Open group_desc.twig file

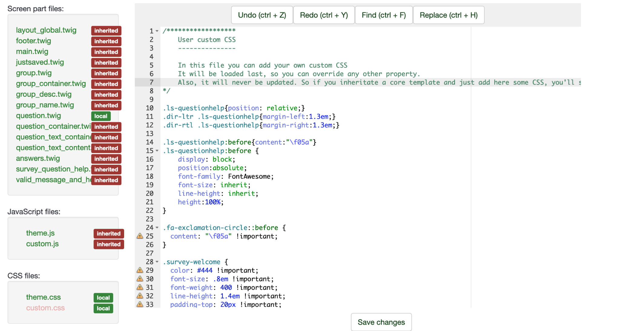(x=44, y=94)
